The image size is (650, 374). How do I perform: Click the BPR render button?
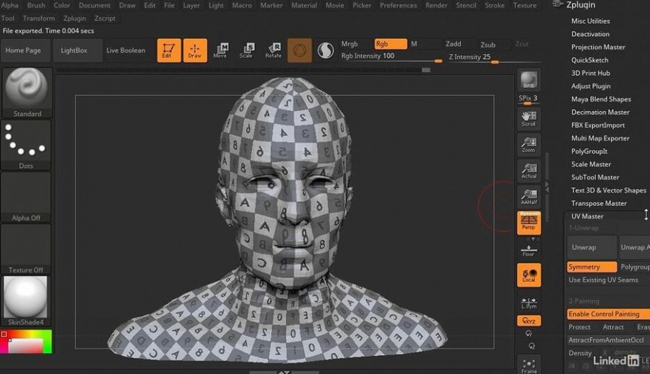point(529,80)
